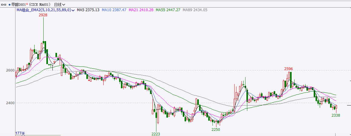Click the 2928 high price label
Viewport: 351px width, 136px height.
[x=43, y=15]
